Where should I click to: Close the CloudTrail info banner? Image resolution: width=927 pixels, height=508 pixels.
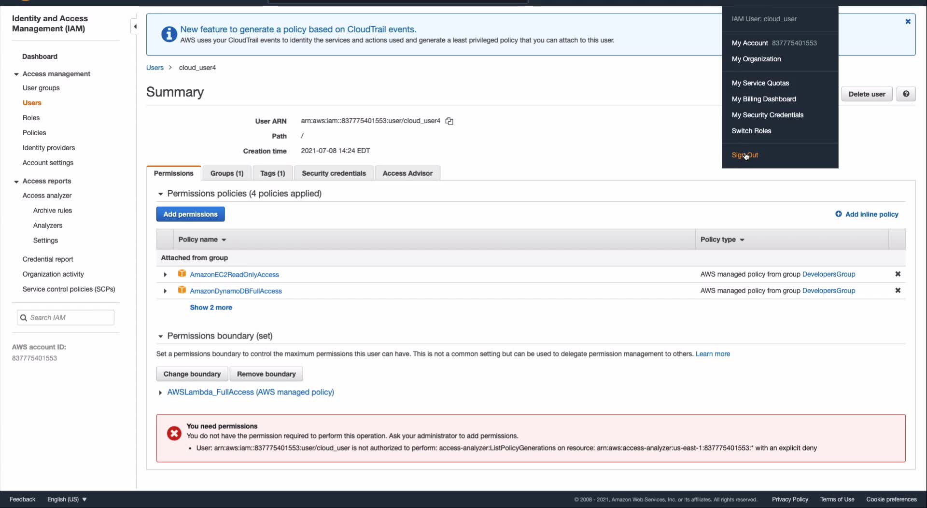(x=908, y=22)
